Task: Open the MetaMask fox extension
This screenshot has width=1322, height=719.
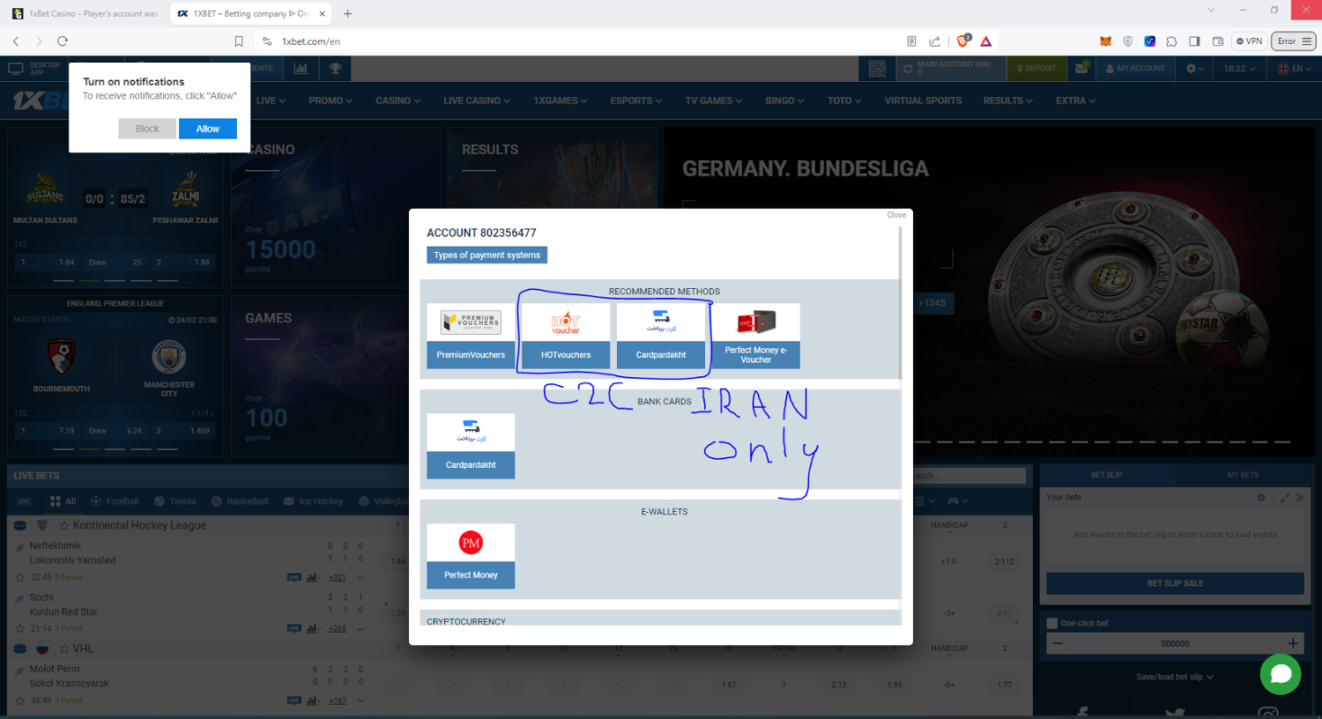Action: click(x=1105, y=41)
